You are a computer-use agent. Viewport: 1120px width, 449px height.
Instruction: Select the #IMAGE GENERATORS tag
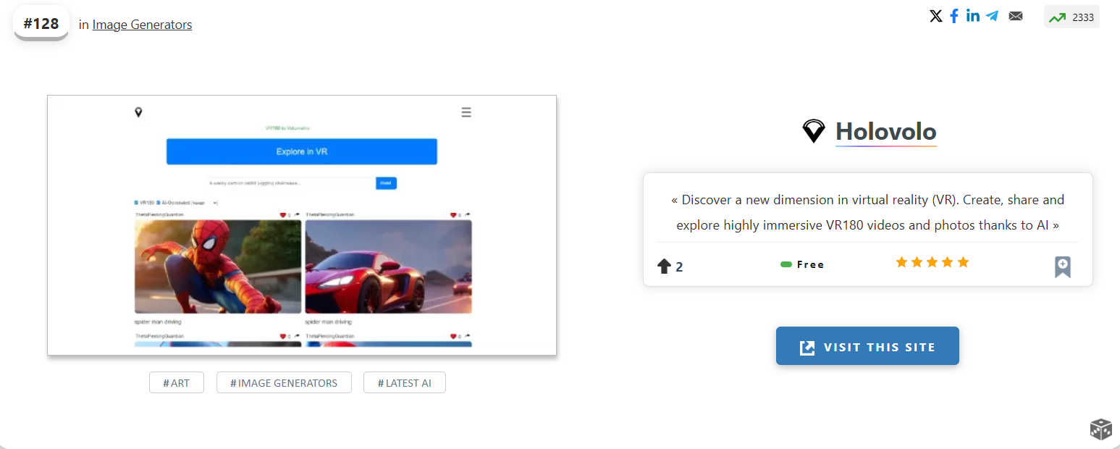[x=284, y=382]
